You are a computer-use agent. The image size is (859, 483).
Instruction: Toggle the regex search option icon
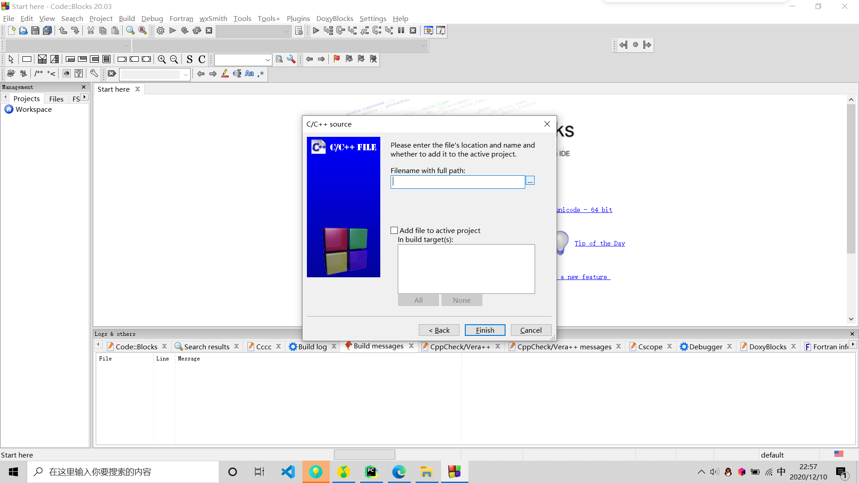(261, 74)
